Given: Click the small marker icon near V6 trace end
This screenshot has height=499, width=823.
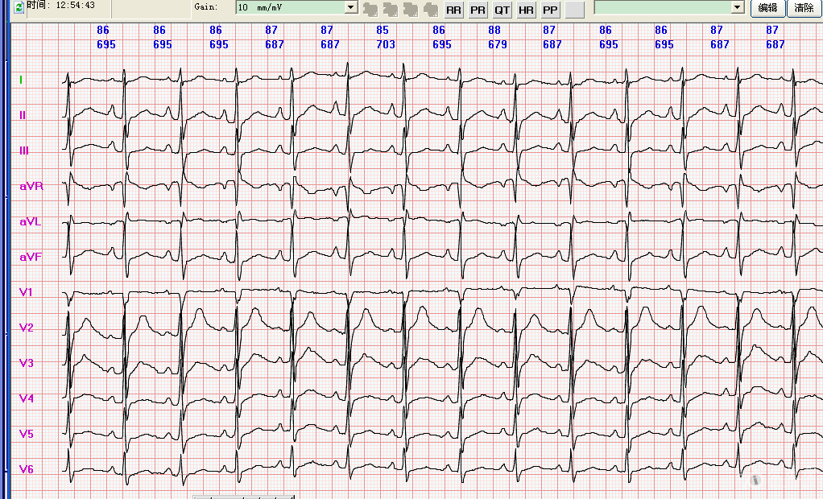Looking at the screenshot, I should [x=755, y=480].
